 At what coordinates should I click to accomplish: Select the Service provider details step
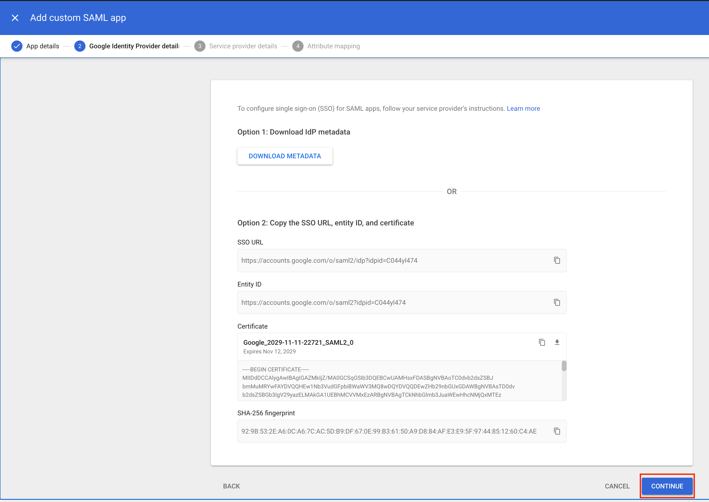click(x=243, y=46)
